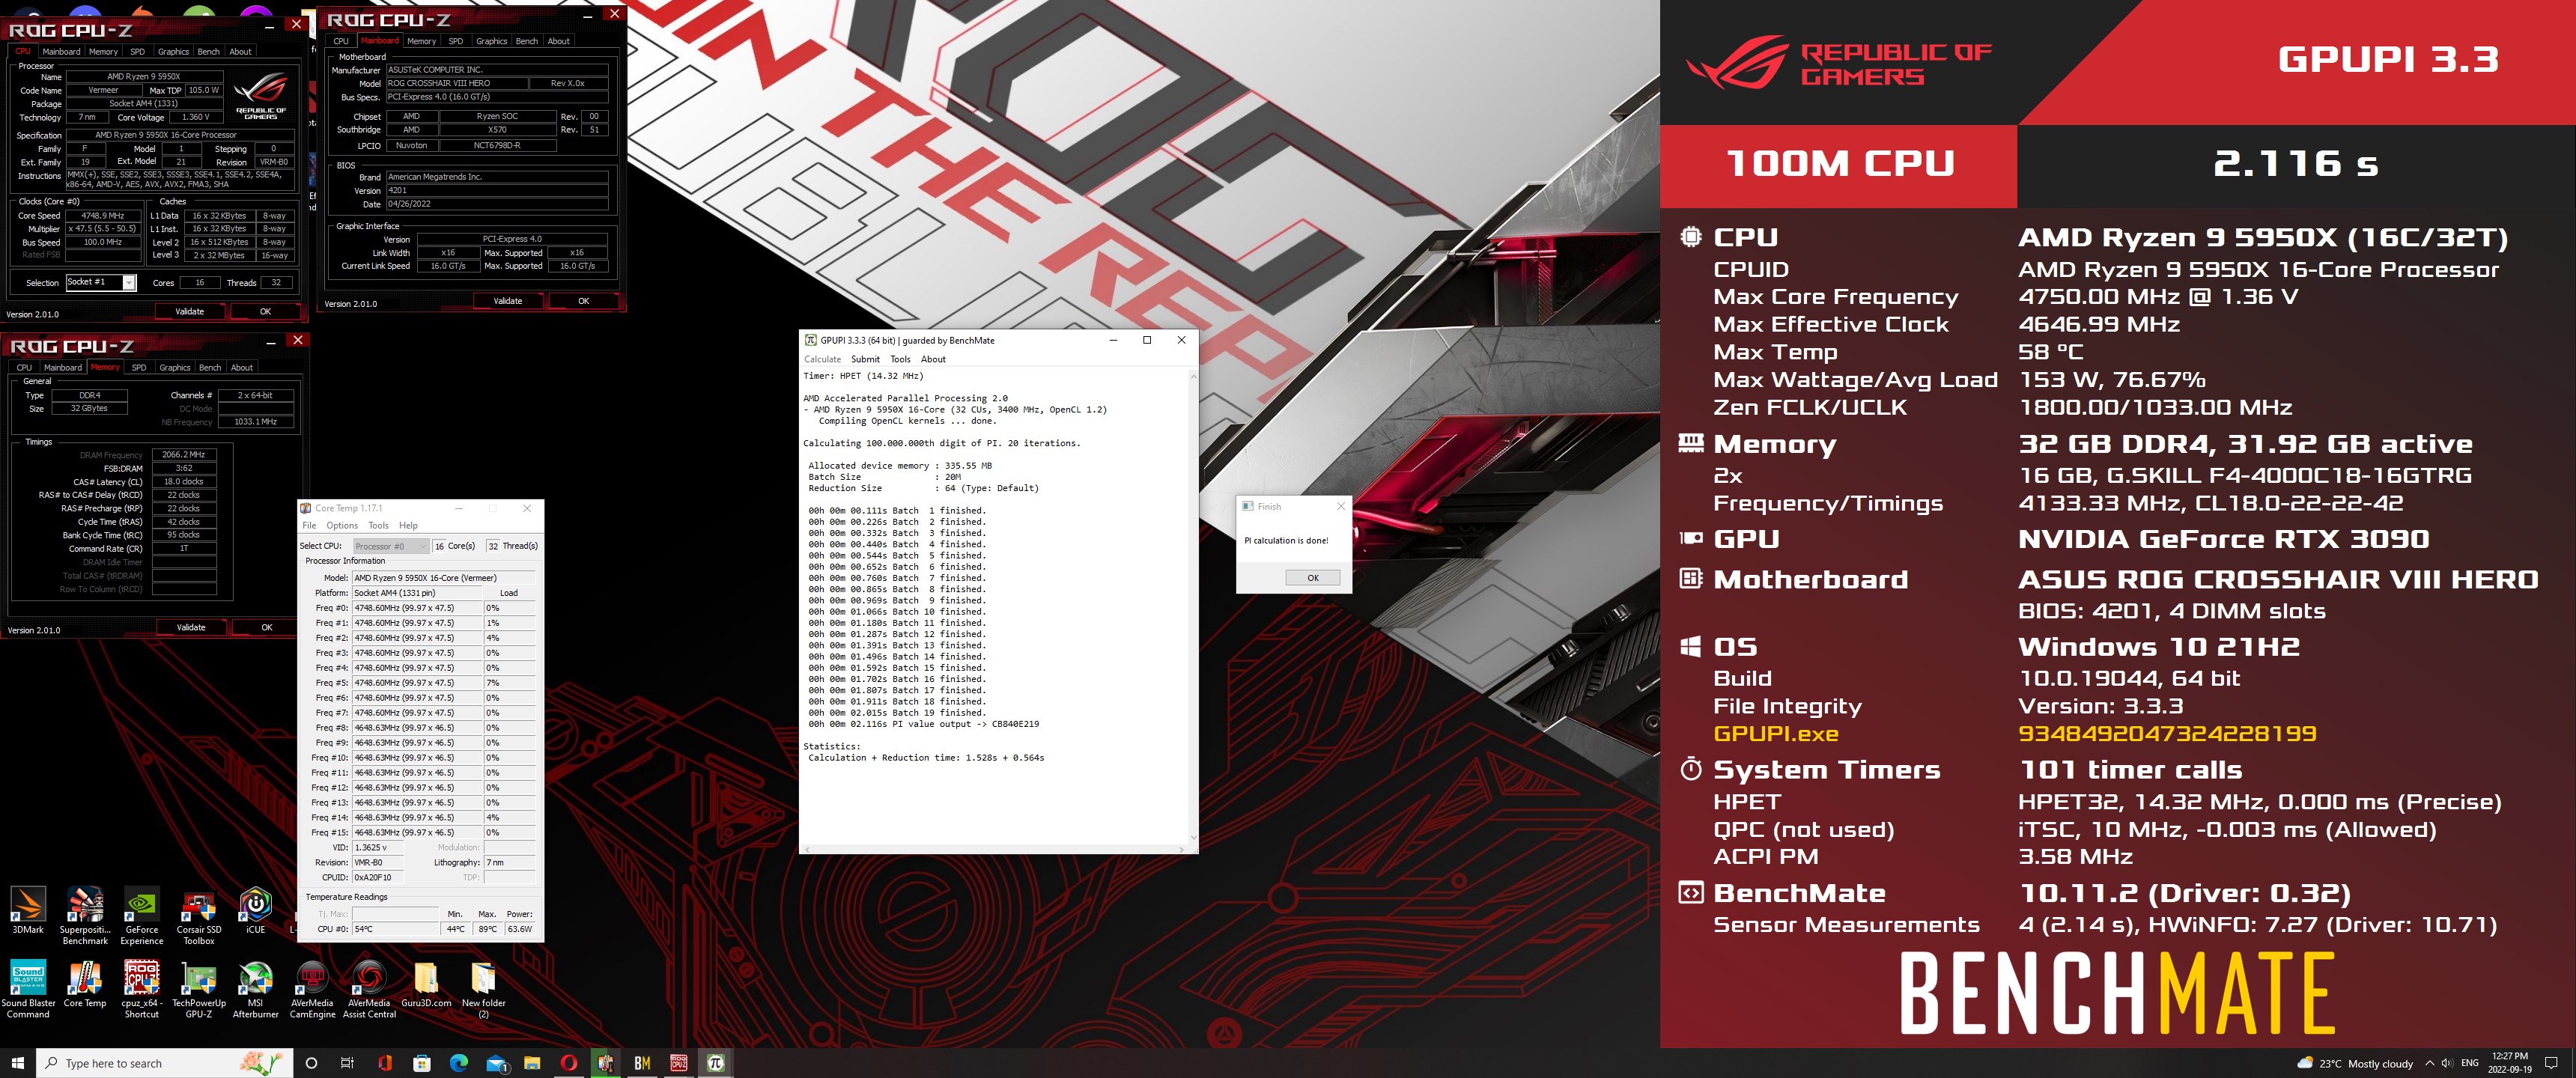Open AVerMedia Assist Central desktop icon
Image resolution: width=2576 pixels, height=1078 pixels.
pos(370,990)
